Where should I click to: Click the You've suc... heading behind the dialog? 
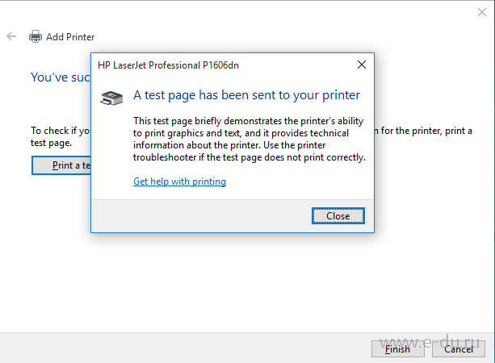59,77
